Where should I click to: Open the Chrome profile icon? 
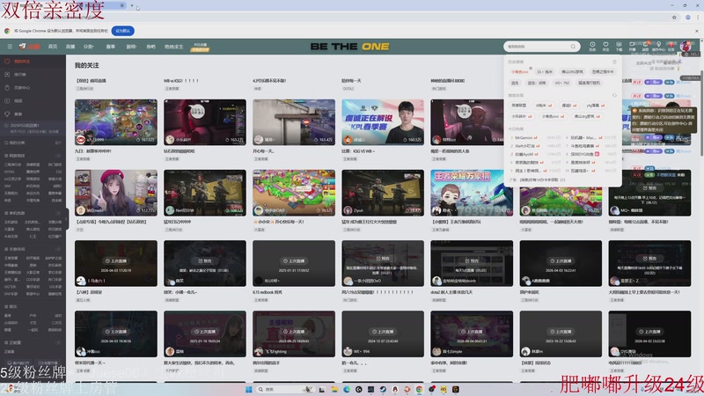(687, 17)
